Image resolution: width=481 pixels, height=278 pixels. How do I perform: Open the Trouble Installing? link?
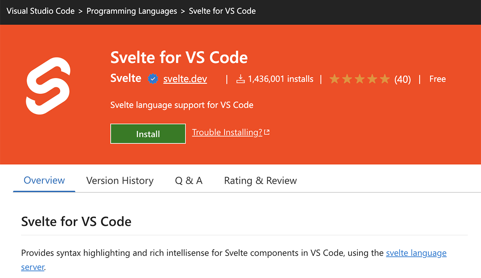click(227, 132)
